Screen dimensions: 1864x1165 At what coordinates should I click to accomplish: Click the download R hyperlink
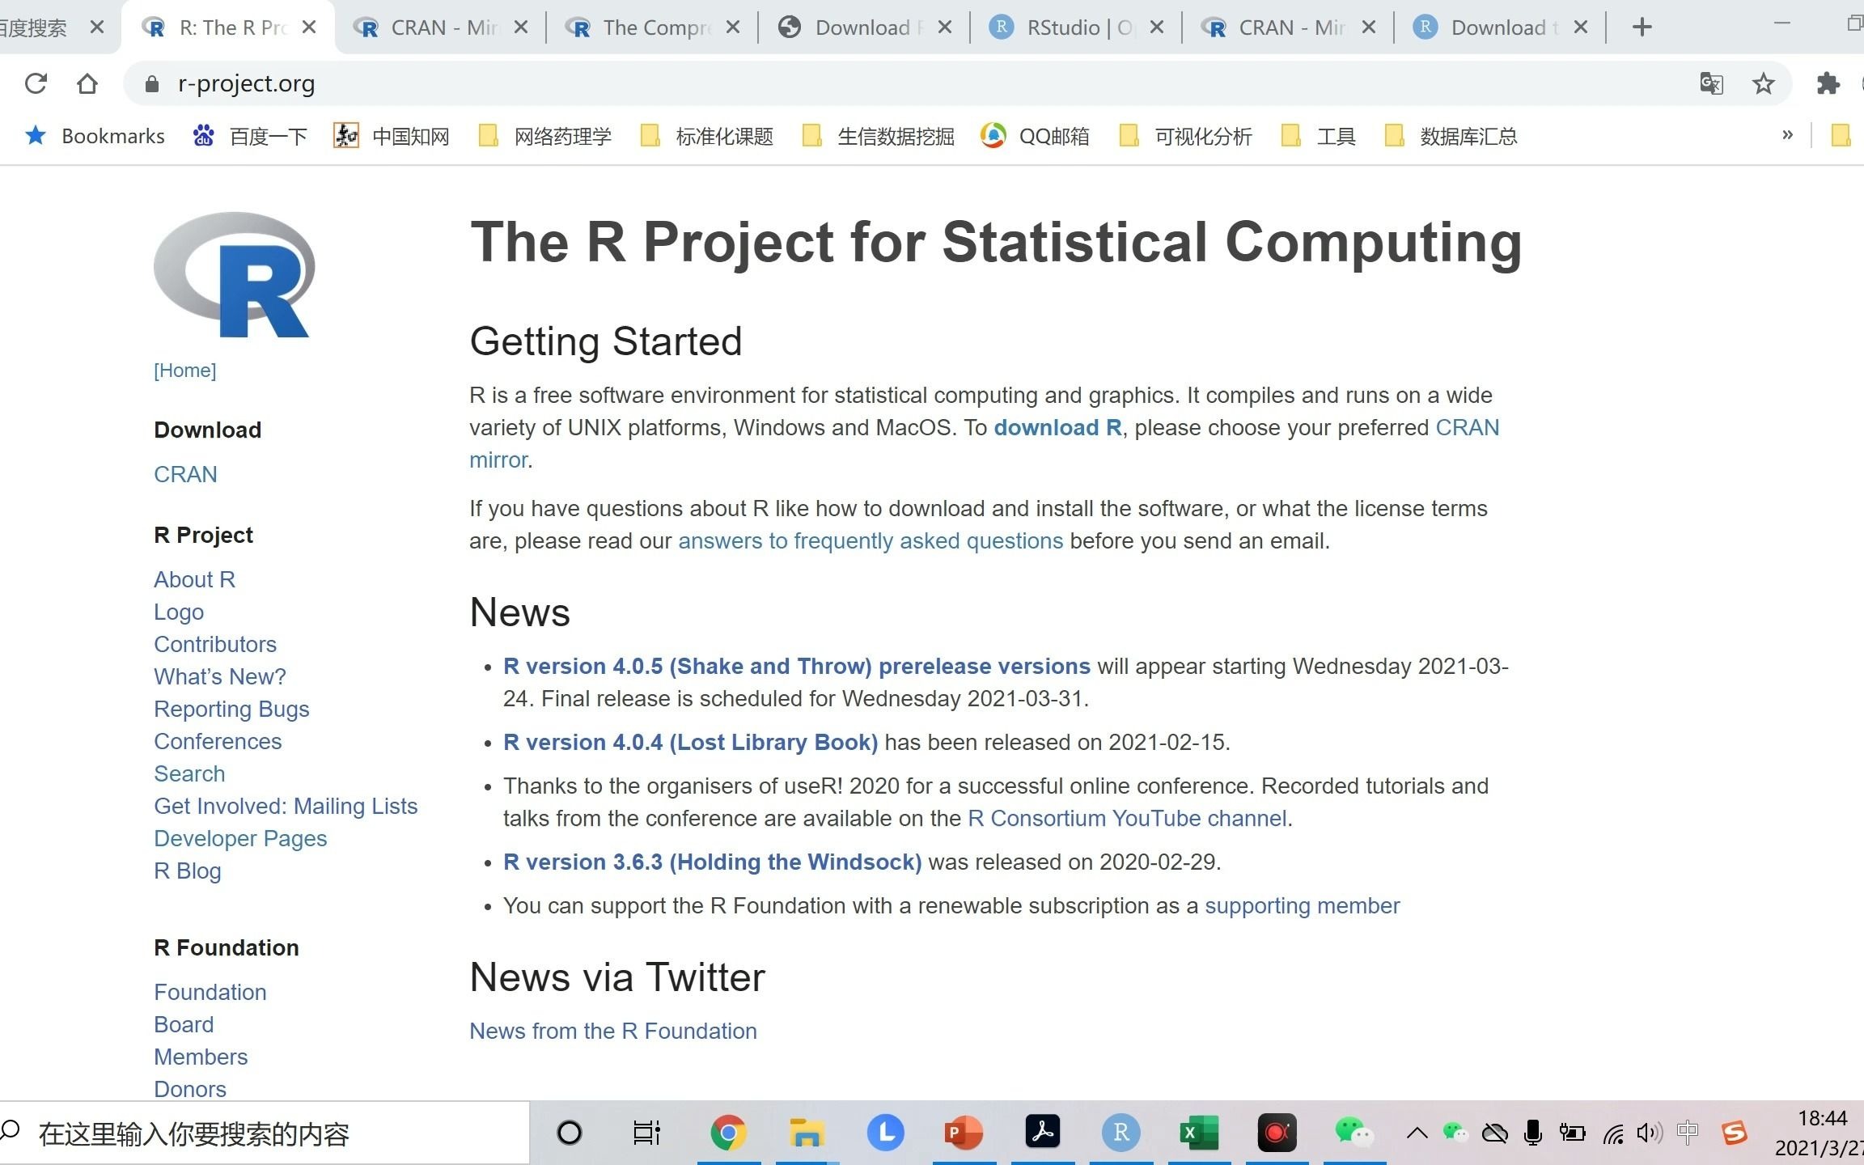pyautogui.click(x=1056, y=427)
